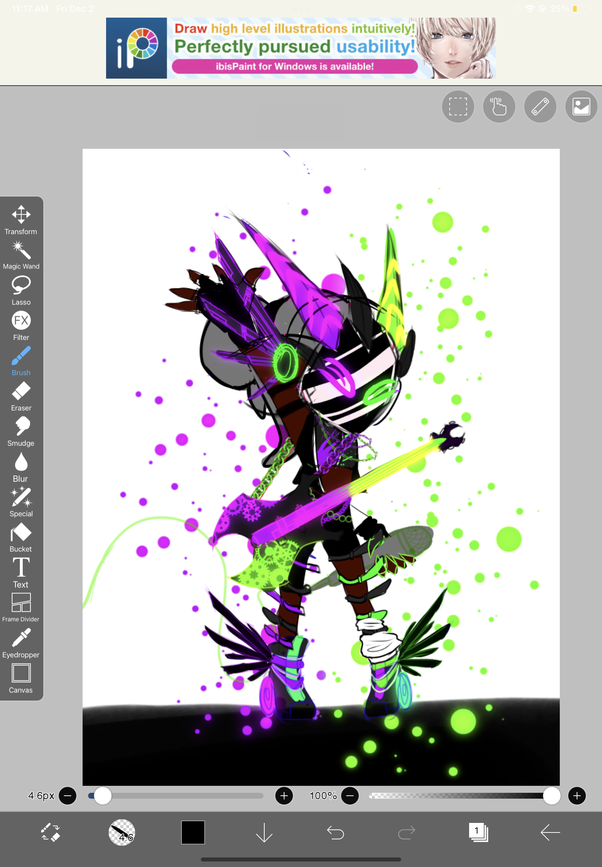Increase brush size with plus button
602x867 pixels.
(284, 796)
